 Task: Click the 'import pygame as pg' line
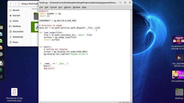[x=50, y=13]
